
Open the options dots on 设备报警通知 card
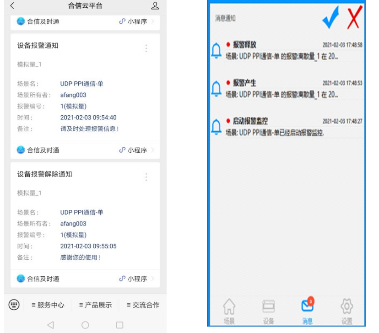[146, 48]
